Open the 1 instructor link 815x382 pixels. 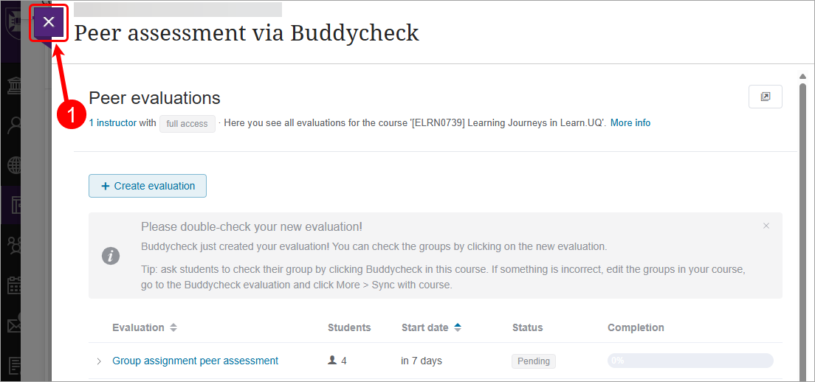[x=112, y=123]
